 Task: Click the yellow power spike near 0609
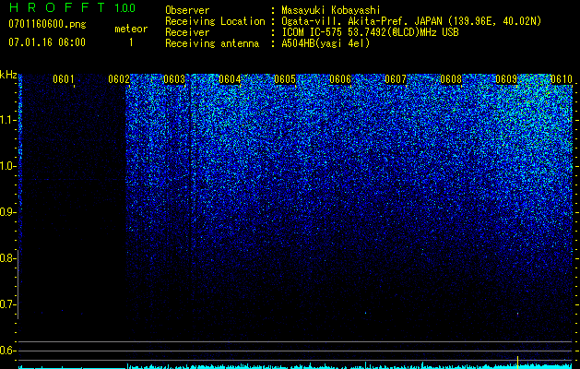517,362
